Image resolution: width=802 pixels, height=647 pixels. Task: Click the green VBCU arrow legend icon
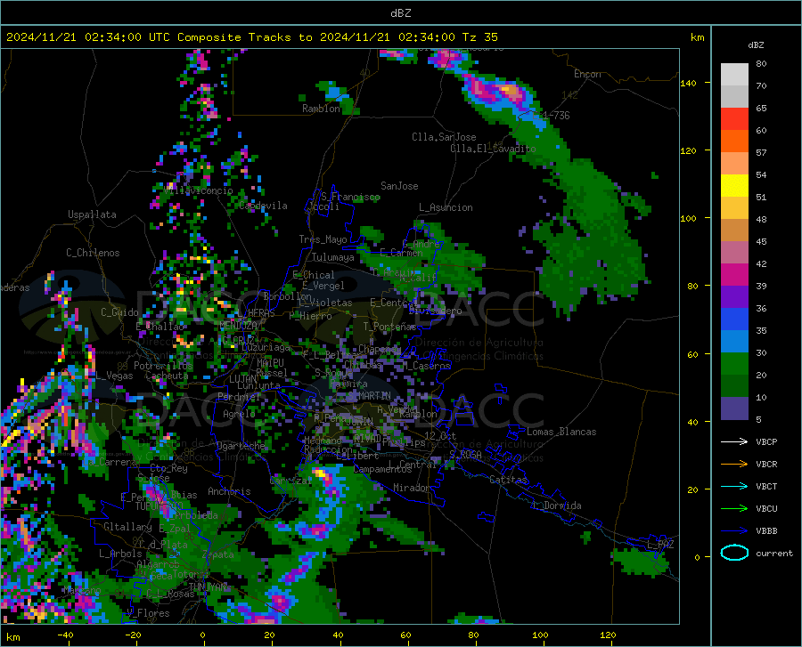pos(734,509)
